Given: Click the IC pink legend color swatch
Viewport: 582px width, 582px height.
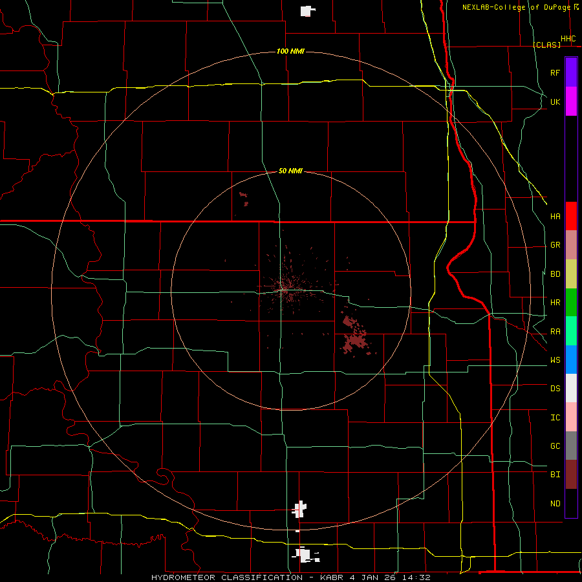Looking at the screenshot, I should (x=571, y=417).
